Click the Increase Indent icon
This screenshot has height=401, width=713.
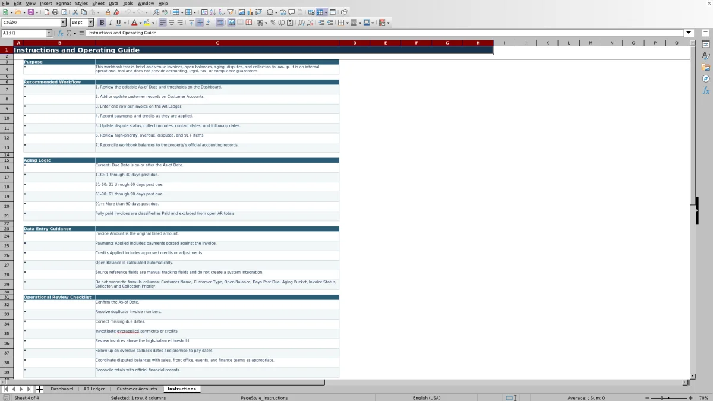click(x=322, y=23)
